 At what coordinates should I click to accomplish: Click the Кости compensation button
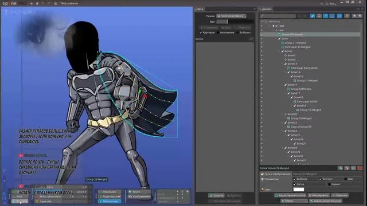[139, 192]
